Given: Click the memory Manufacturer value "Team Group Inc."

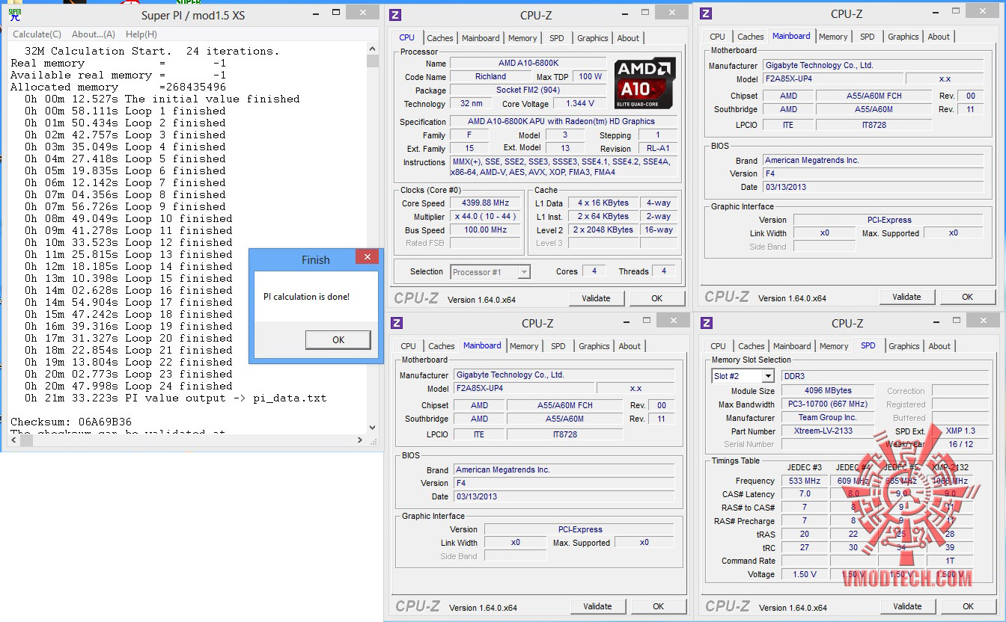Looking at the screenshot, I should (x=828, y=418).
